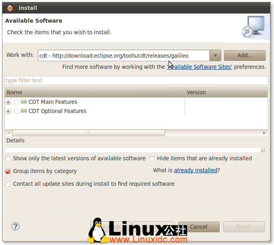The image size is (274, 245).
Task: Check the CDT Main Features checkbox
Action: [x=17, y=102]
